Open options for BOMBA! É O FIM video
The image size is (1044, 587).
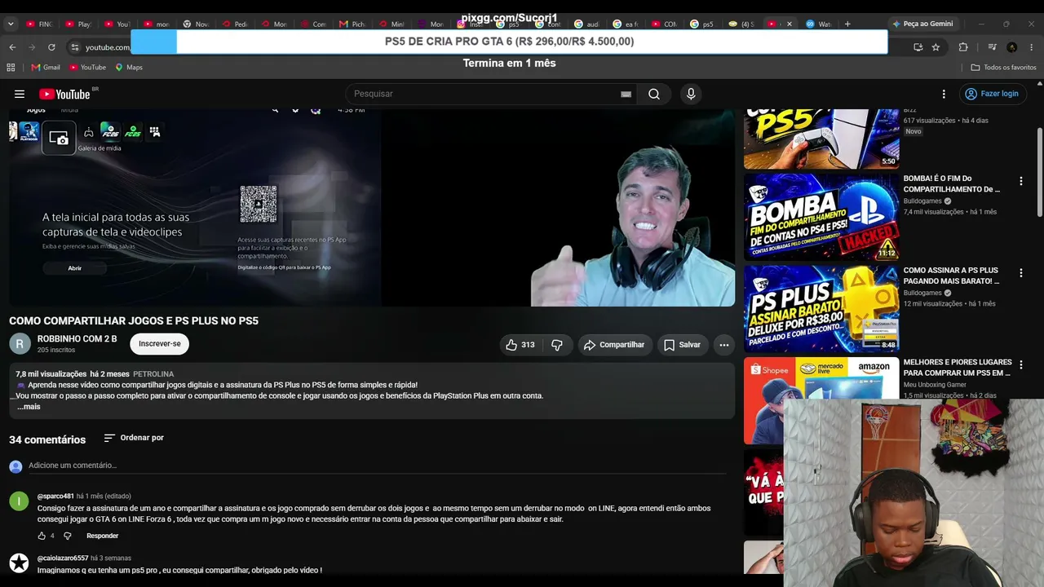point(1020,181)
